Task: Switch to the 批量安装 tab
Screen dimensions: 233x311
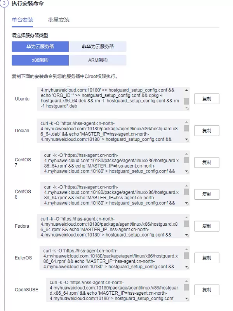Action: 59,20
